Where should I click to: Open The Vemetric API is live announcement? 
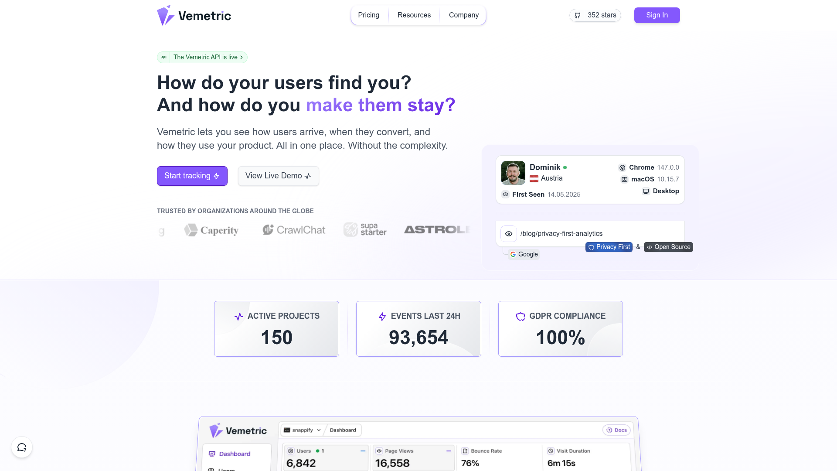click(202, 57)
